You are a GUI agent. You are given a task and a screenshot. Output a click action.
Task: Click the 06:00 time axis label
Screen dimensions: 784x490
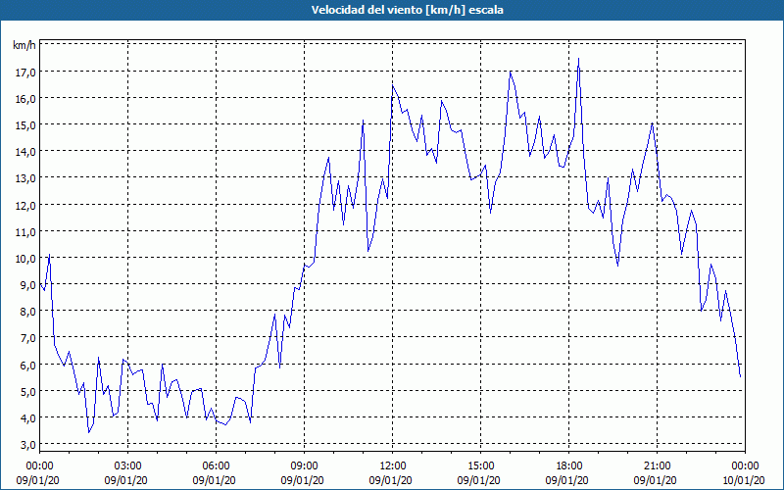point(217,465)
